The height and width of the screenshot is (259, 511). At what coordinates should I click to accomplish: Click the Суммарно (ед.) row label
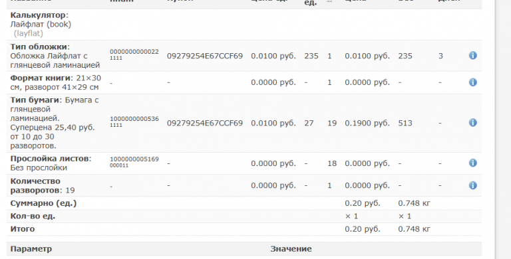pos(43,203)
